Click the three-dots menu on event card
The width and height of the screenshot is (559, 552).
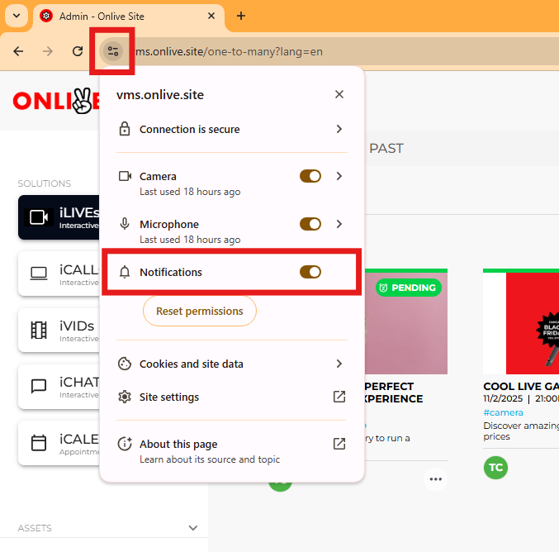[436, 478]
